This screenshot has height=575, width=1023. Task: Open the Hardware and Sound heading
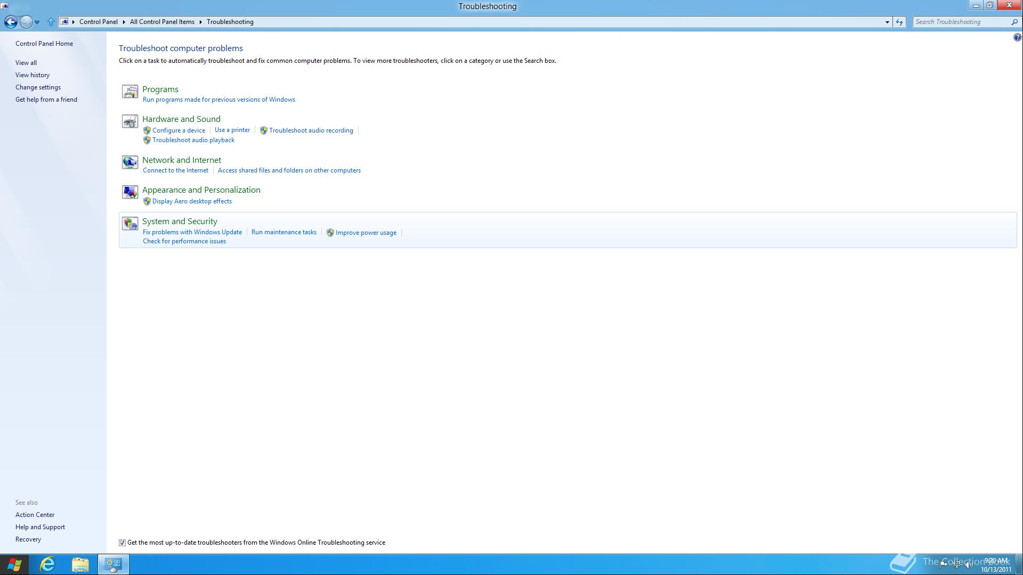[x=181, y=119]
